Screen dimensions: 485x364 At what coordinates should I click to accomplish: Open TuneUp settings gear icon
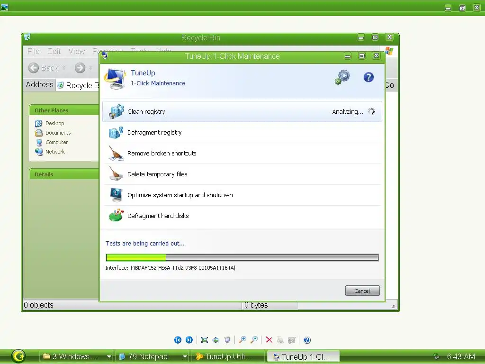click(x=342, y=77)
